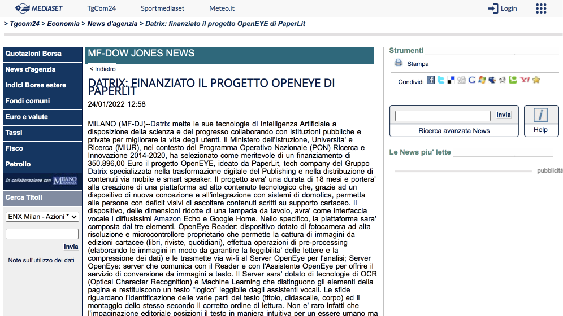563x316 pixels.
Task: Open Sportmediaset in the top navigation
Action: pos(162,8)
